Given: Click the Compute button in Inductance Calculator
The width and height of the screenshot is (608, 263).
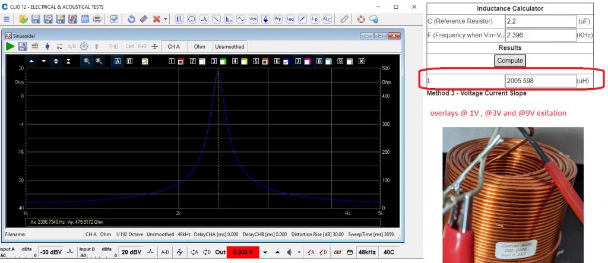Looking at the screenshot, I should click(510, 61).
